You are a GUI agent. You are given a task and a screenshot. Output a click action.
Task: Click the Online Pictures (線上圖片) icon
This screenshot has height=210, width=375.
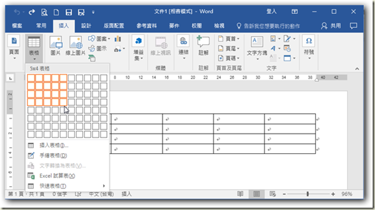click(x=76, y=46)
